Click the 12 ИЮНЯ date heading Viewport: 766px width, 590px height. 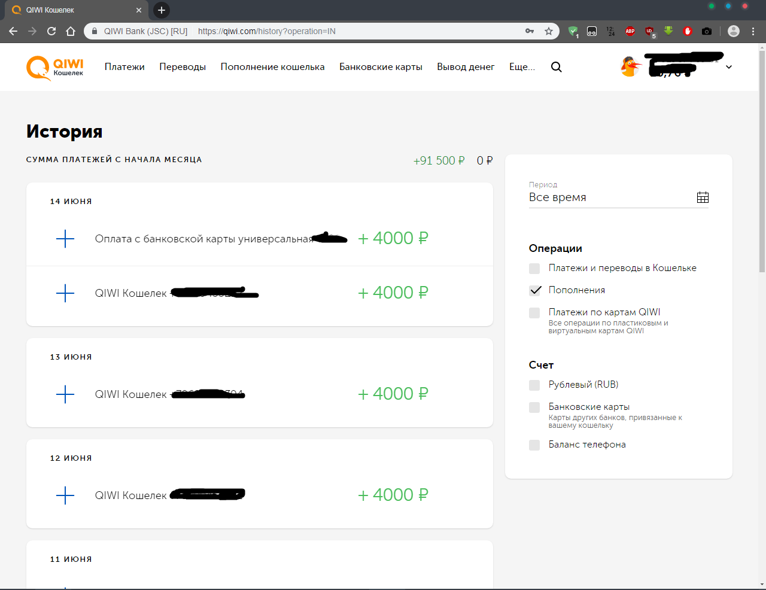[71, 458]
